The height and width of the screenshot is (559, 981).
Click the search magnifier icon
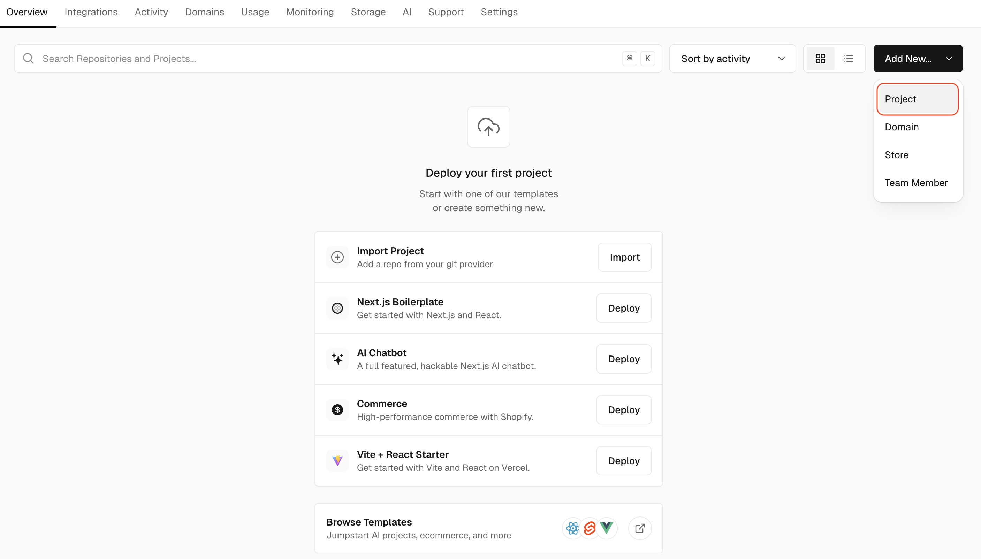coord(29,58)
